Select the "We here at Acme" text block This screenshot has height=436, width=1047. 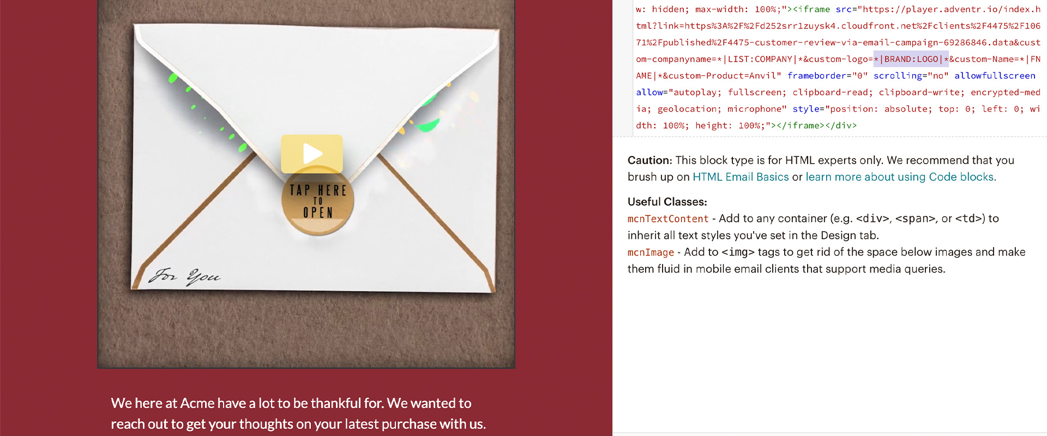tap(298, 414)
